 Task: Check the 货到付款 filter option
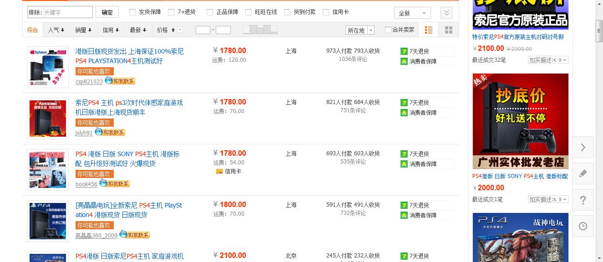(287, 12)
